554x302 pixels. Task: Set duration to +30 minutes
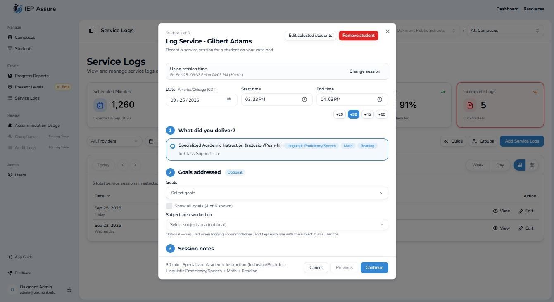pos(354,114)
